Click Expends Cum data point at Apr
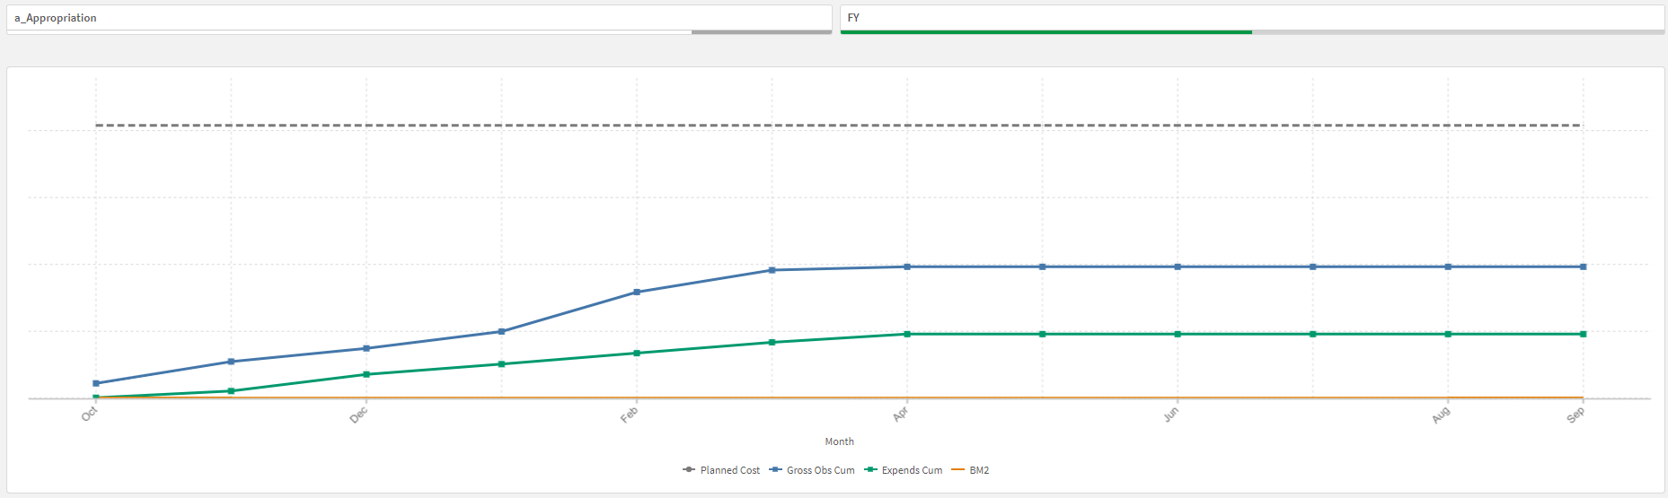 click(907, 334)
